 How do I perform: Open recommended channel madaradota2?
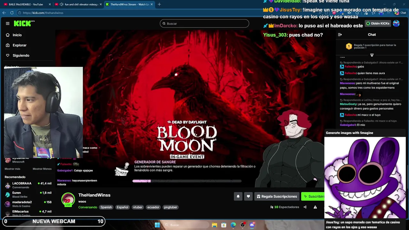(x=28, y=204)
